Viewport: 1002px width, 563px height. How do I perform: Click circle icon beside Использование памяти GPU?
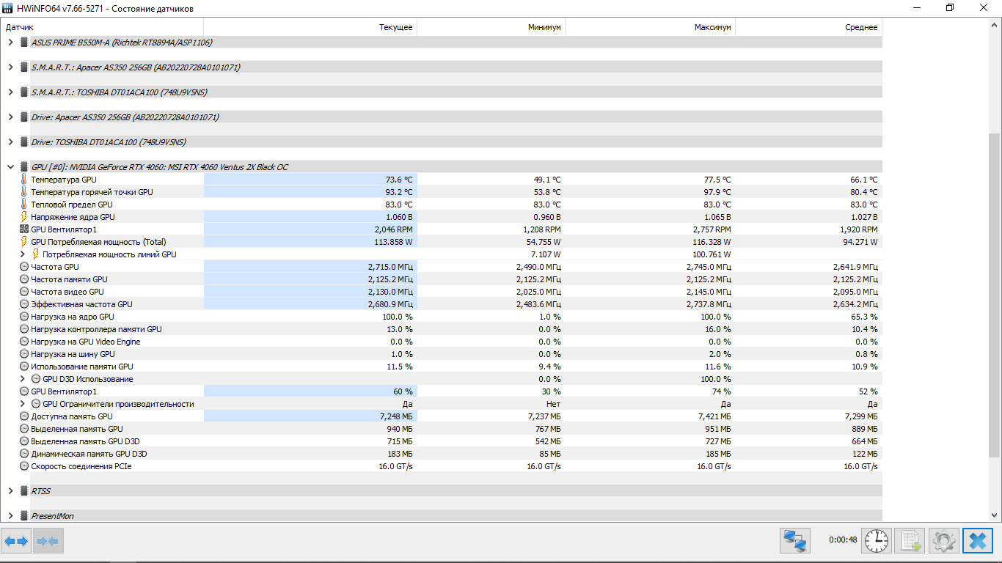click(x=23, y=367)
